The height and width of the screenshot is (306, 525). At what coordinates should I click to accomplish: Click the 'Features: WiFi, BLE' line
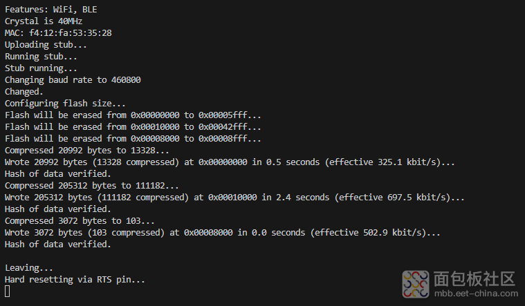(x=51, y=10)
